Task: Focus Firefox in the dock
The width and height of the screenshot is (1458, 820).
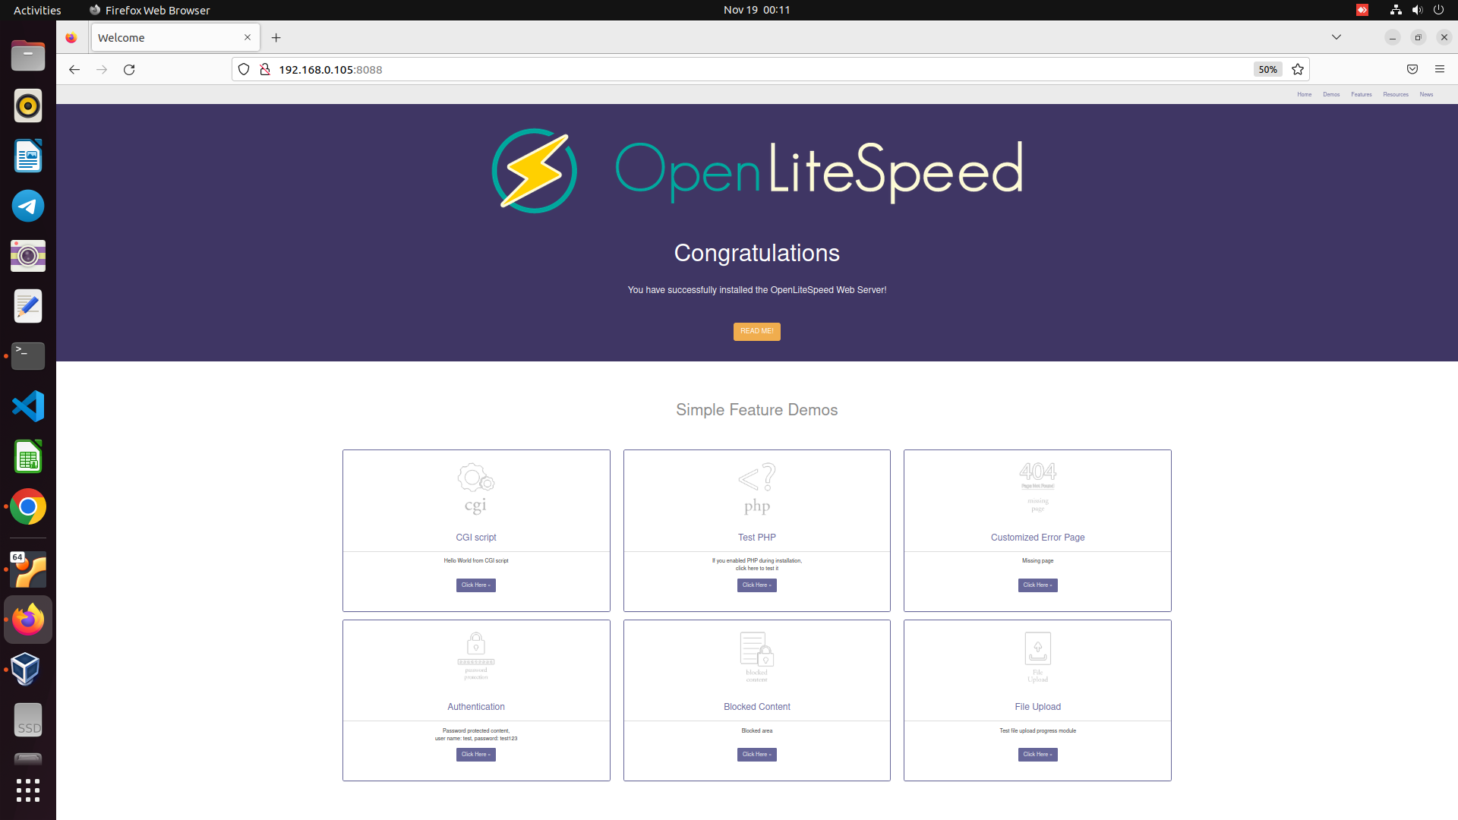Action: point(28,620)
